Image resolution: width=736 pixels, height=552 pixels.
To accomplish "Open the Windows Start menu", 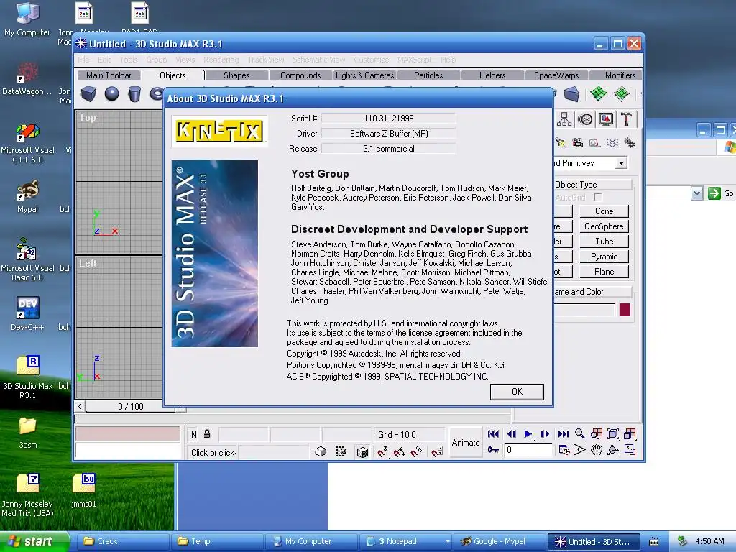I will 34,542.
